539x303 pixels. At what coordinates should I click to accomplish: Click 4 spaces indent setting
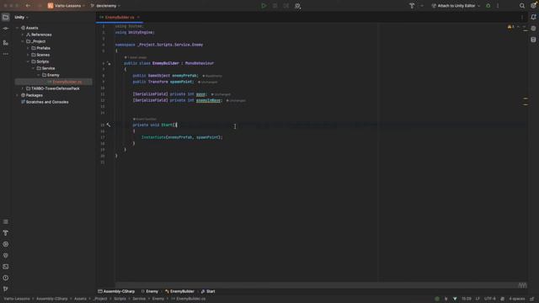pos(516,299)
